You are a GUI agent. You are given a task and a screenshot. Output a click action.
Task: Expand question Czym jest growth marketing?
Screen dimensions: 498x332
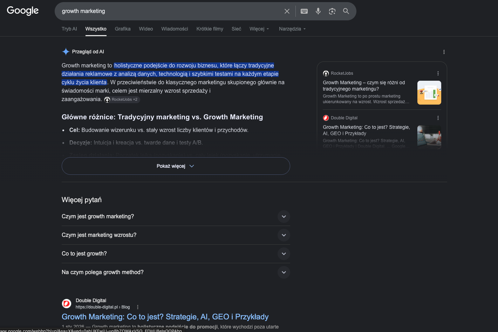176,217
